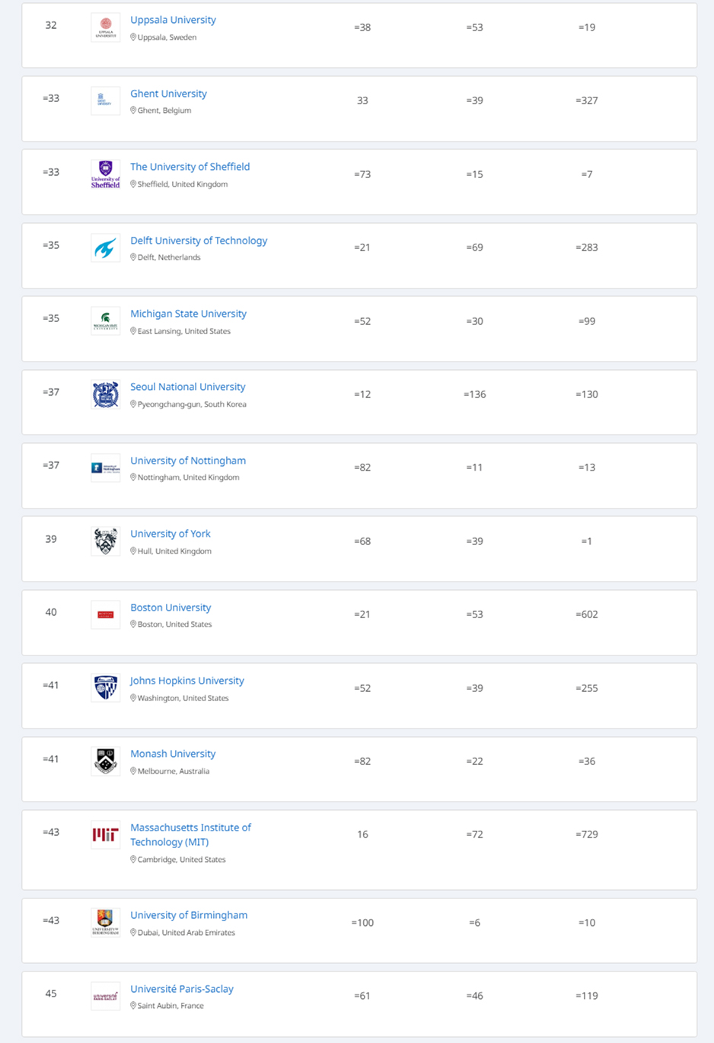The image size is (714, 1043).
Task: Click the Monash University crest thumbnail
Action: pyautogui.click(x=105, y=761)
